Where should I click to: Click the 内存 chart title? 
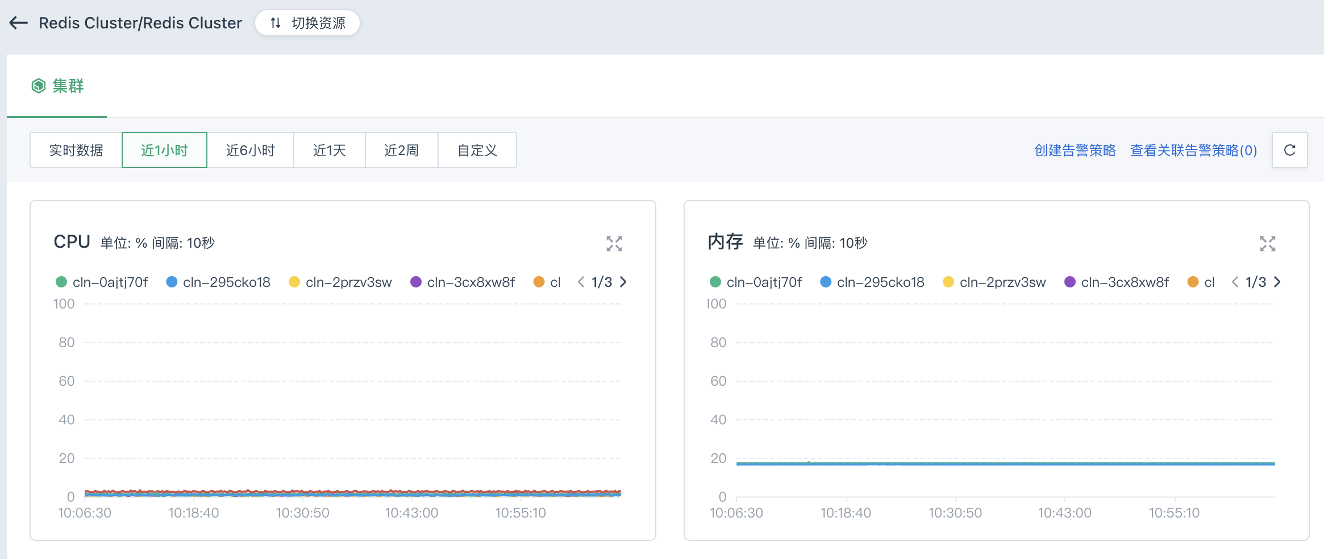(725, 242)
